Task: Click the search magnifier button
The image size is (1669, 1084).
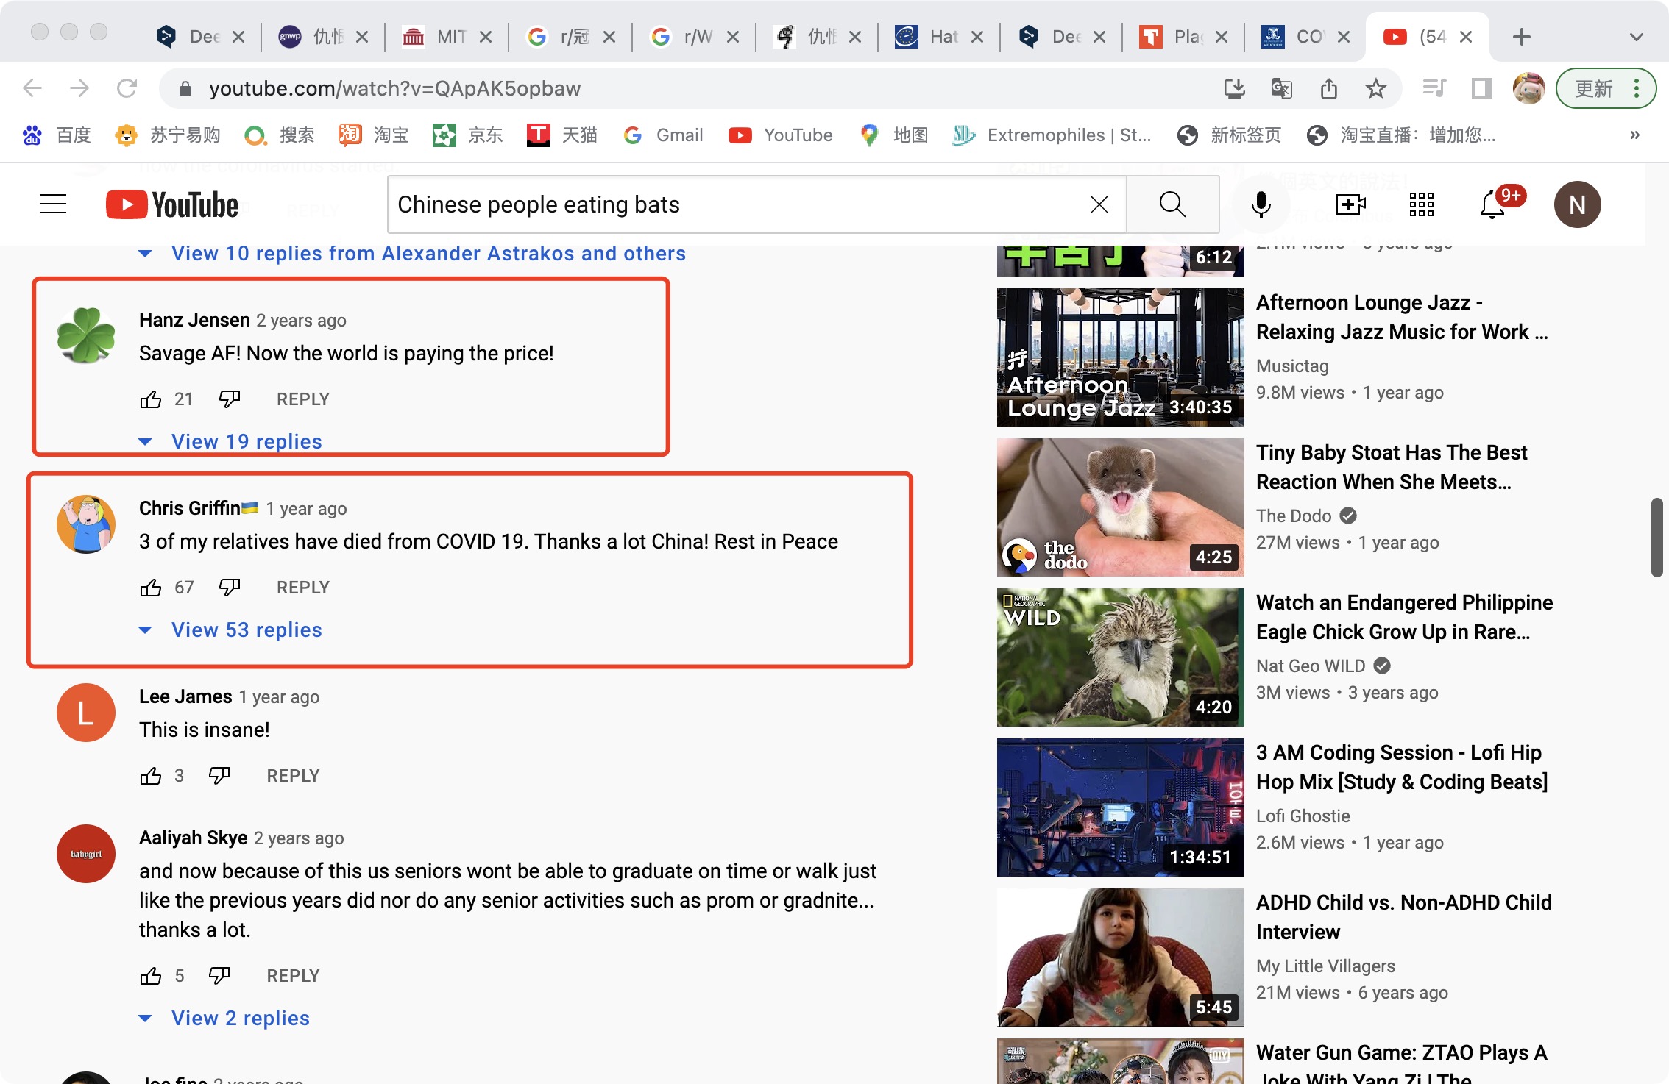Action: click(x=1172, y=204)
